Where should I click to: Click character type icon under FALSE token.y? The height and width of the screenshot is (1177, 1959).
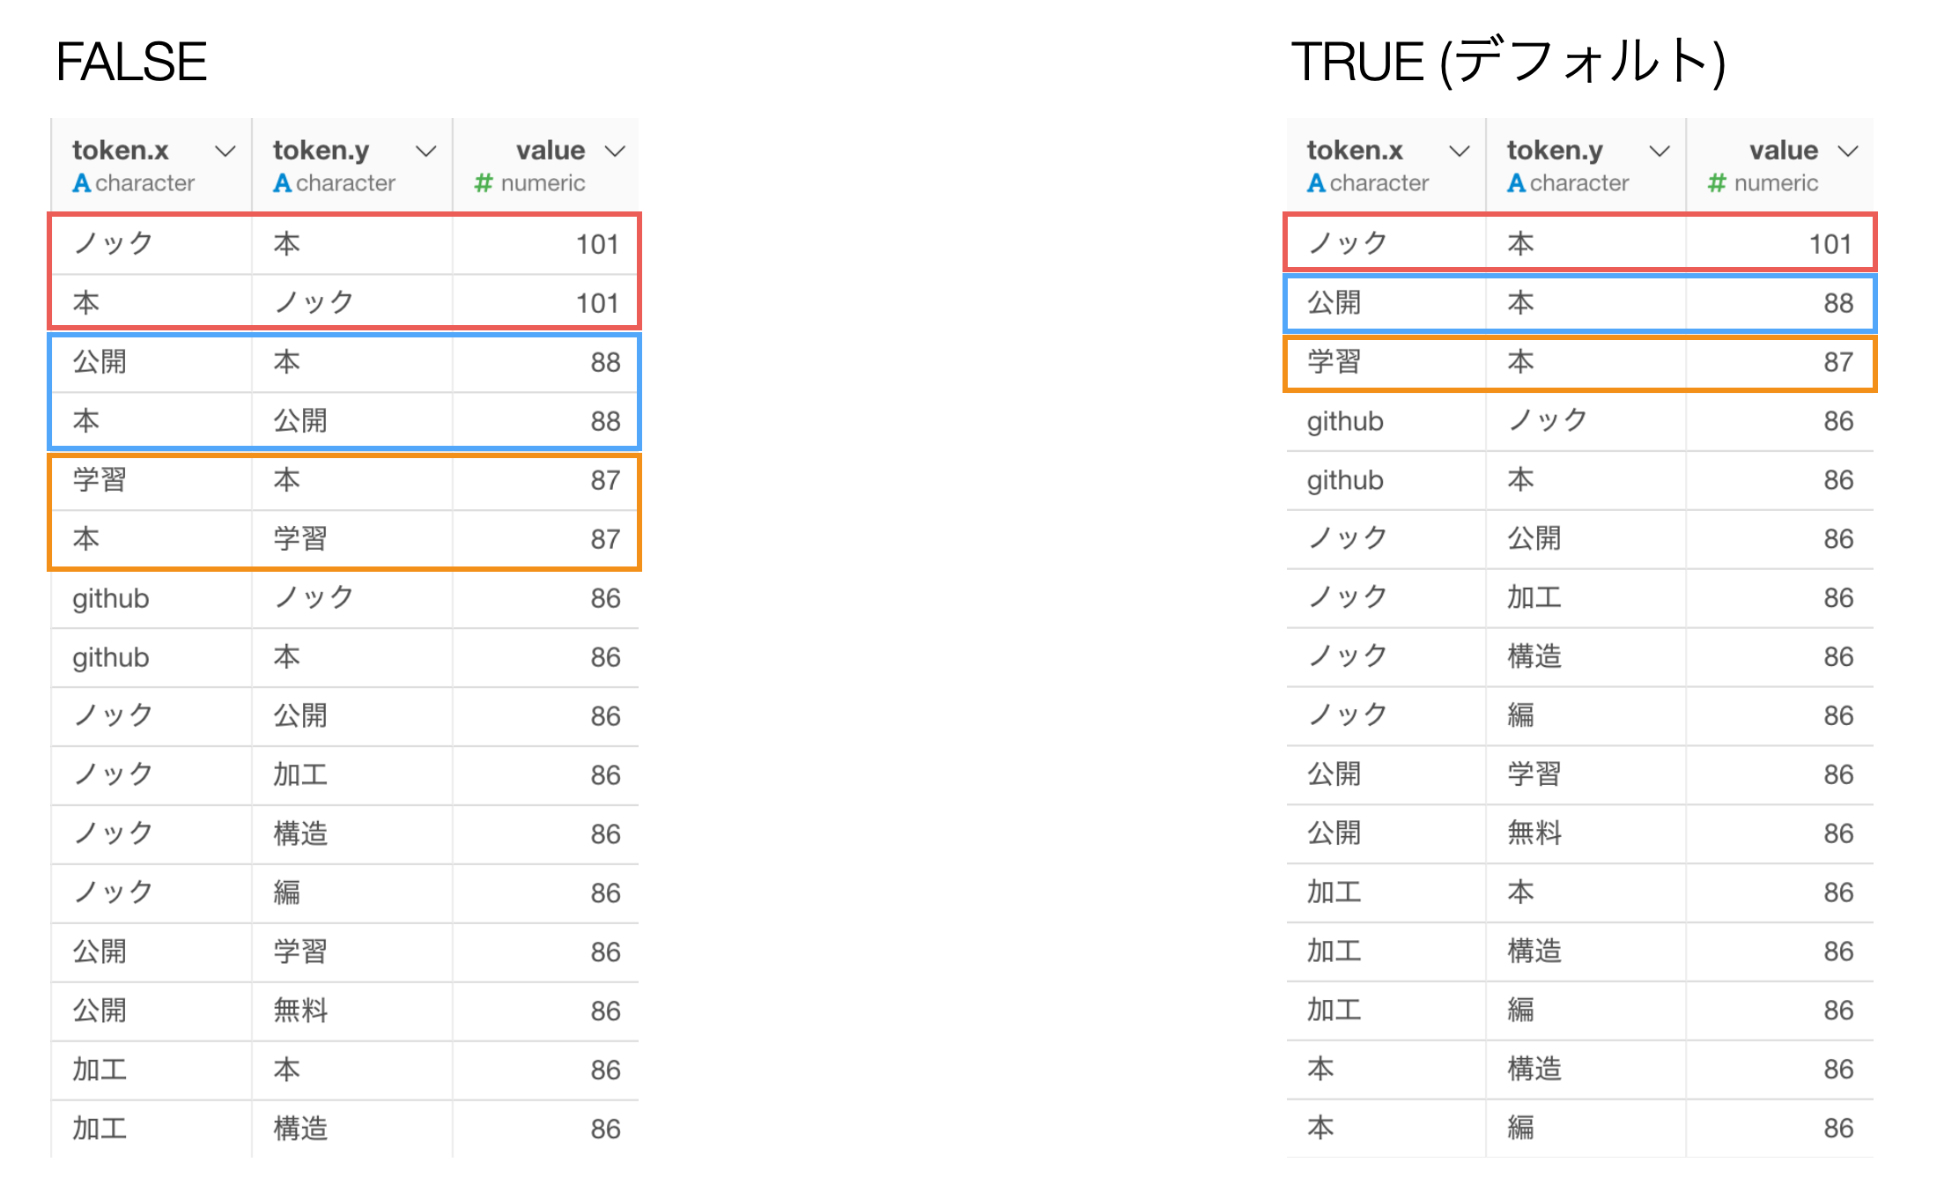[x=282, y=183]
